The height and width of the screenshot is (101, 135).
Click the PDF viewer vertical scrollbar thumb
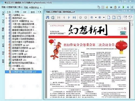[132, 25]
